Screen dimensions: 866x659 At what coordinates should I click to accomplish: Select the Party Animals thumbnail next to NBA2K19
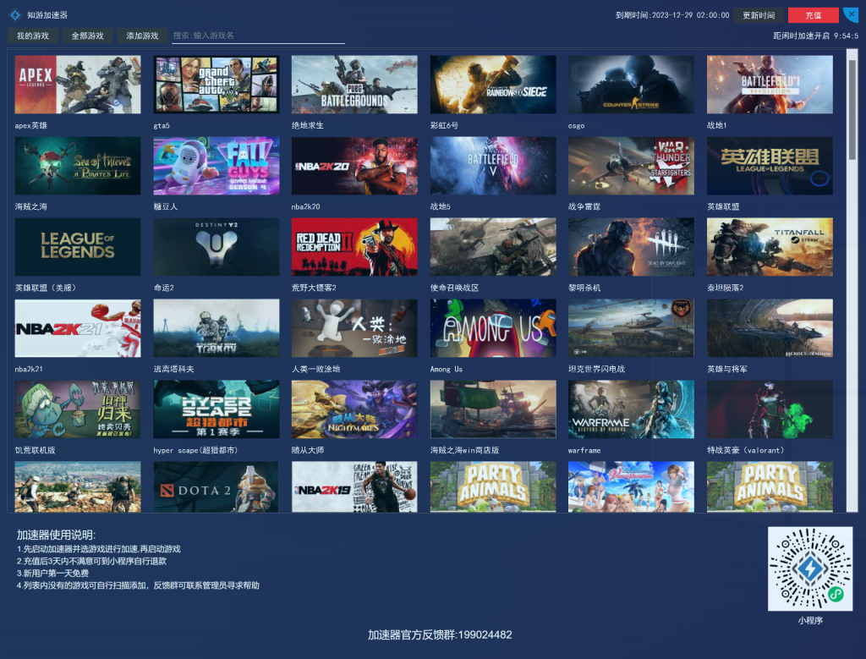(x=493, y=486)
